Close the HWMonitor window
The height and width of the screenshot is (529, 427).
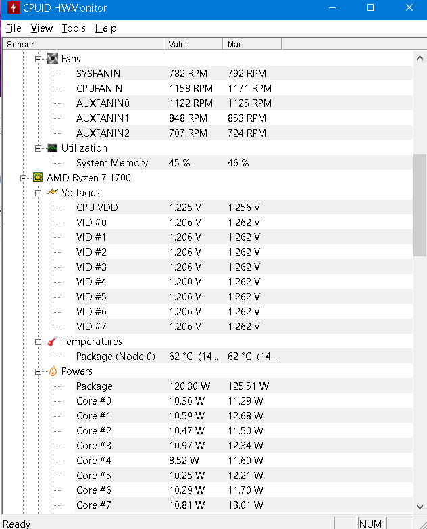pyautogui.click(x=409, y=7)
